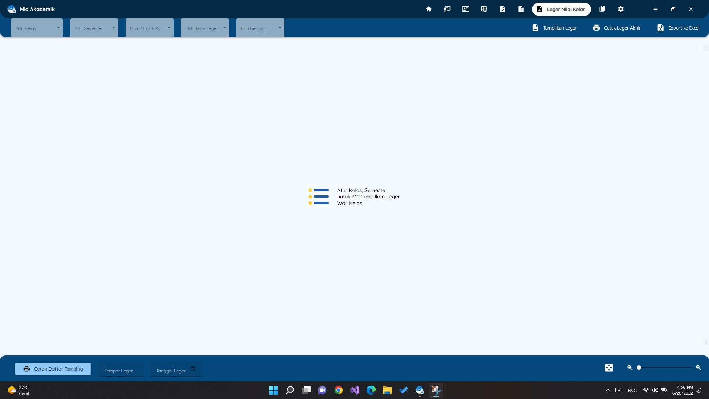Go to the Home icon
This screenshot has width=709, height=399.
coord(428,9)
